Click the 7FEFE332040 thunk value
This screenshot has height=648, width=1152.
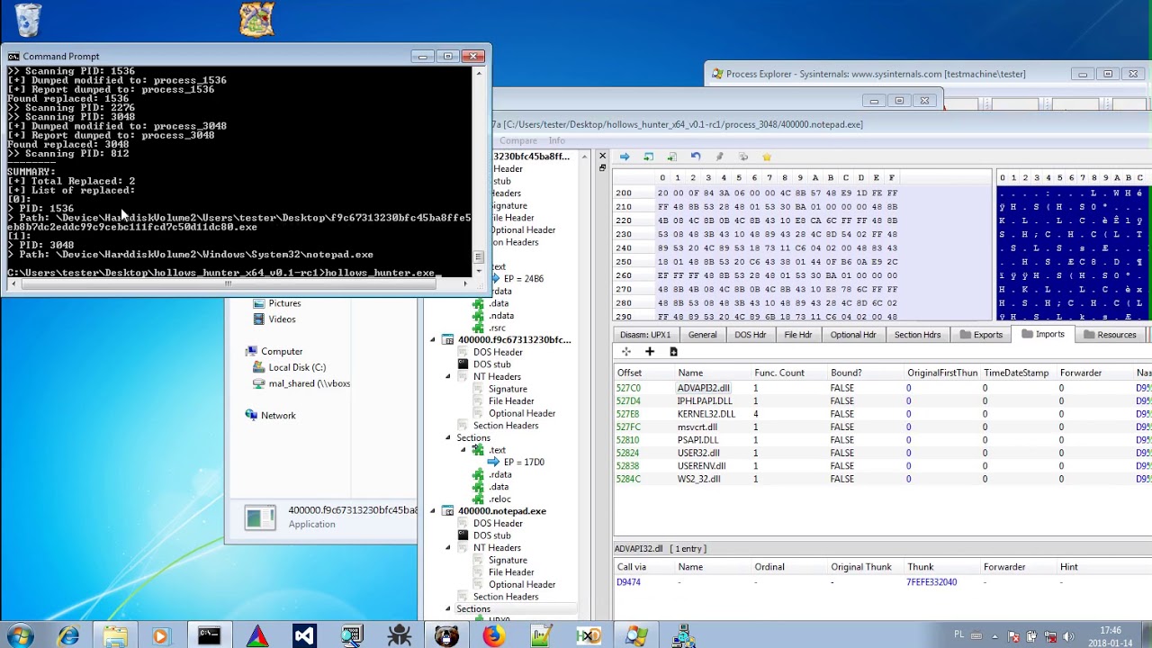coord(931,582)
